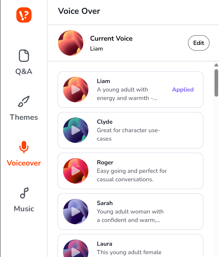Play the Sarah voice preview
The image size is (219, 257).
pyautogui.click(x=76, y=212)
